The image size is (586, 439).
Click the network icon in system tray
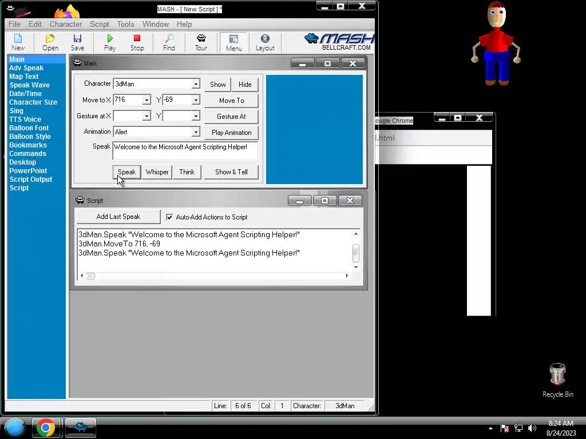tap(518, 428)
